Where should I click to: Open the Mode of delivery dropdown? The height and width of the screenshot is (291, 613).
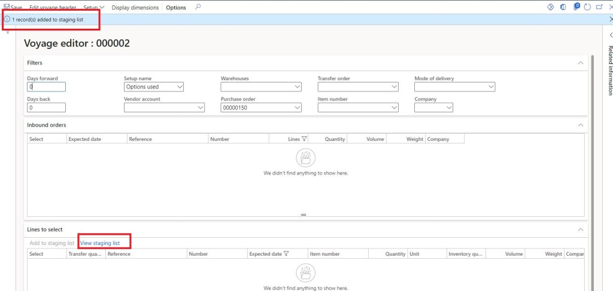pyautogui.click(x=491, y=87)
